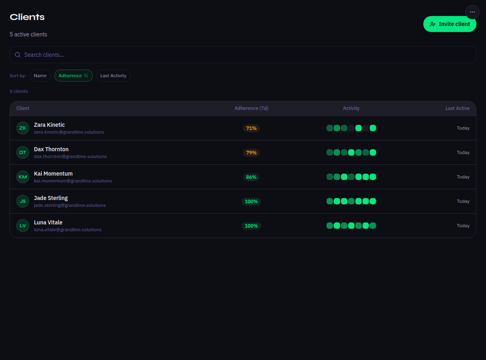Viewport: 486px width, 360px height.
Task: Click Luna Vitale's activity squares
Action: [x=351, y=226]
